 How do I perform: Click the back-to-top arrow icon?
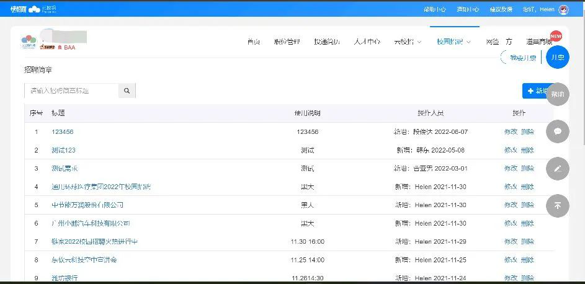pyautogui.click(x=557, y=205)
